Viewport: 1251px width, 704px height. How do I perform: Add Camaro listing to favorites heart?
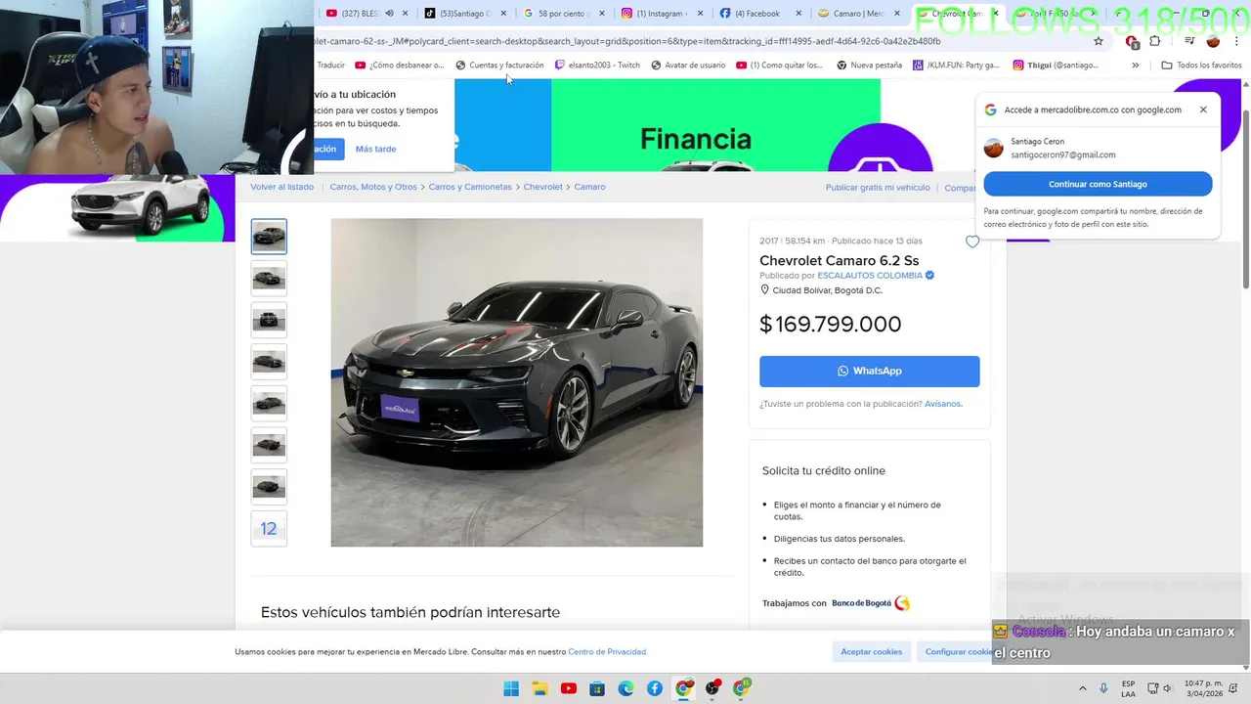(972, 242)
